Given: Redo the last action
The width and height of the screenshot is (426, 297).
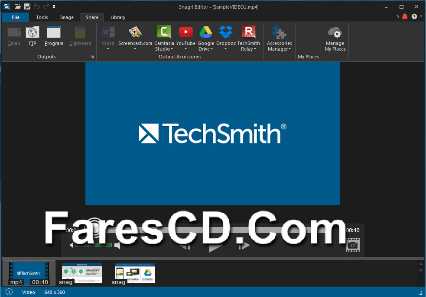Looking at the screenshot, I should point(46,6).
